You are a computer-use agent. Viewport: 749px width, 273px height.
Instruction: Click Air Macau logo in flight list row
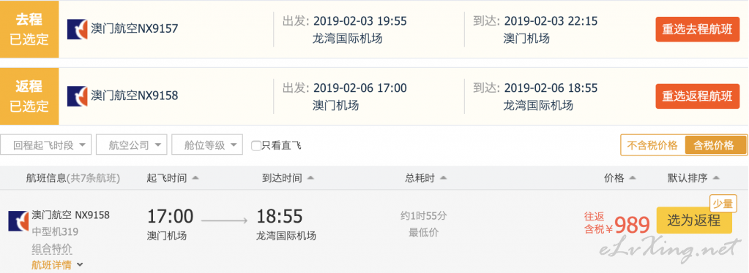pos(18,221)
